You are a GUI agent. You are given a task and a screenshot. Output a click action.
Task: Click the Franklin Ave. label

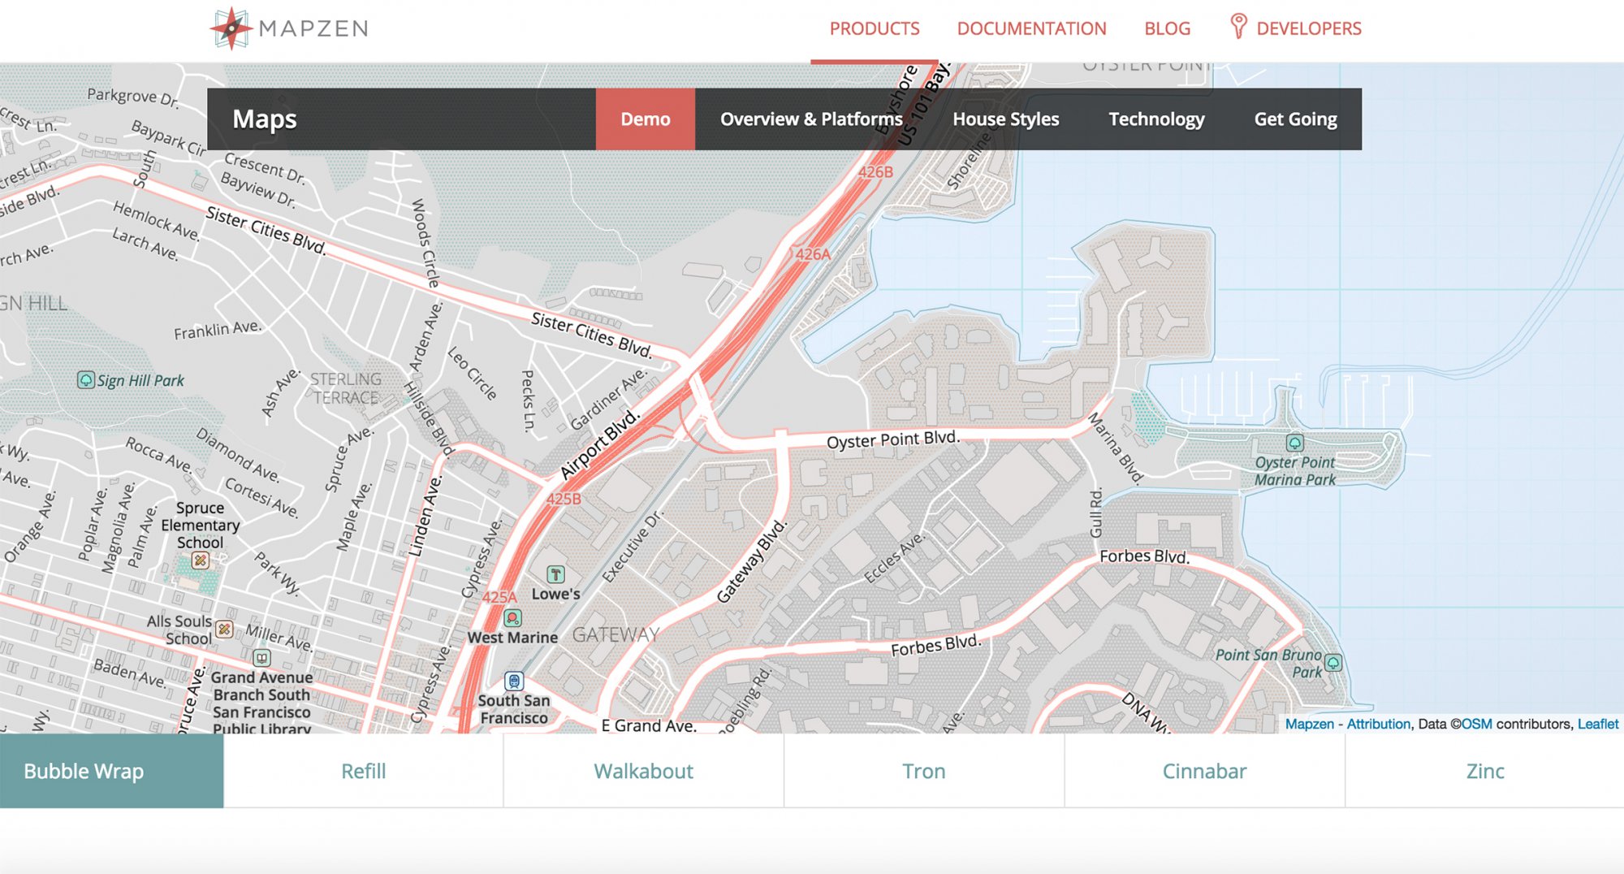pyautogui.click(x=218, y=330)
